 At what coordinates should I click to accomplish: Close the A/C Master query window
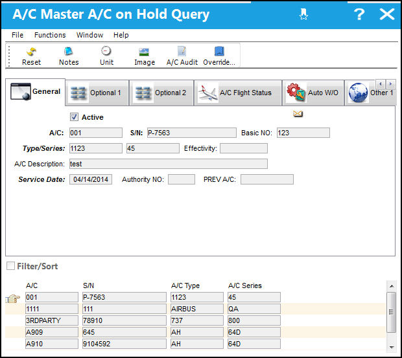[387, 14]
